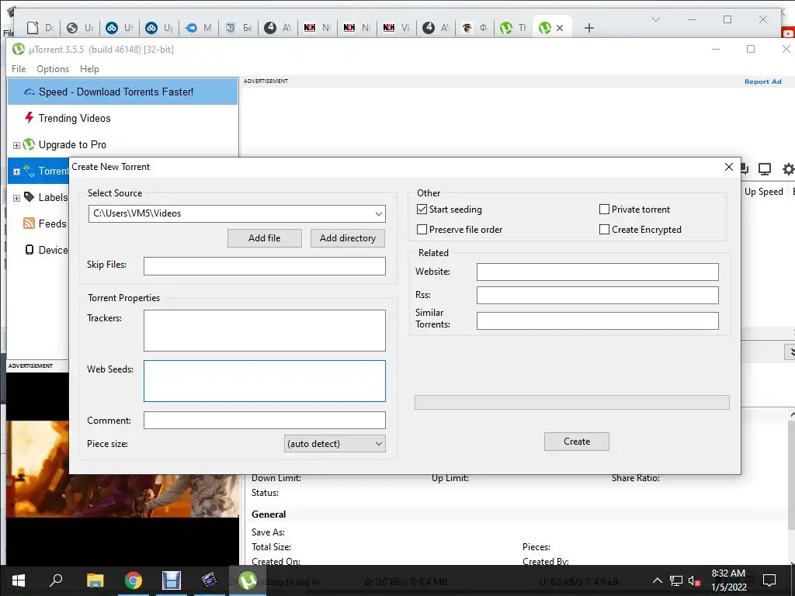The height and width of the screenshot is (596, 795).
Task: Click the remote monitor icon in toolbar
Action: tap(765, 168)
